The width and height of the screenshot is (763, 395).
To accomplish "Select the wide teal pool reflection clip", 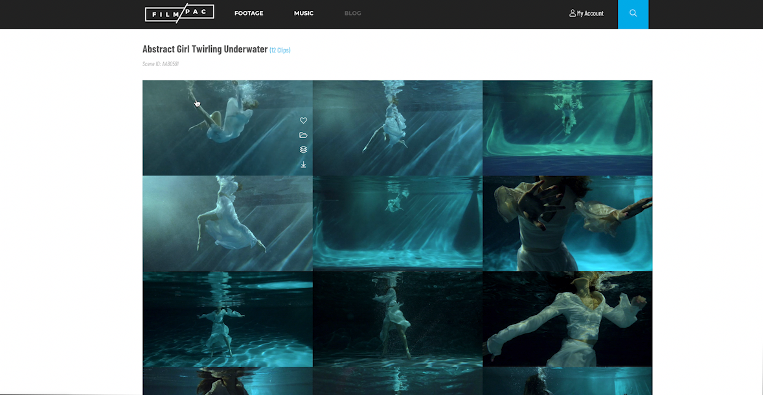I will [567, 128].
